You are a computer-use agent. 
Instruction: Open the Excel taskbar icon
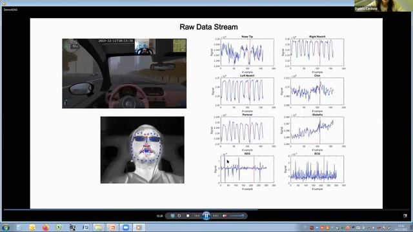pyautogui.click(x=59, y=227)
